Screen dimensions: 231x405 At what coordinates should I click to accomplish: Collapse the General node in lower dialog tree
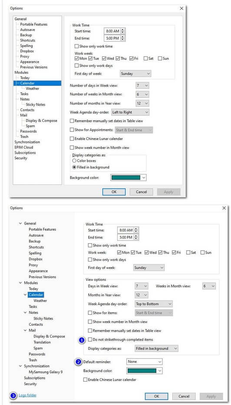20,223
